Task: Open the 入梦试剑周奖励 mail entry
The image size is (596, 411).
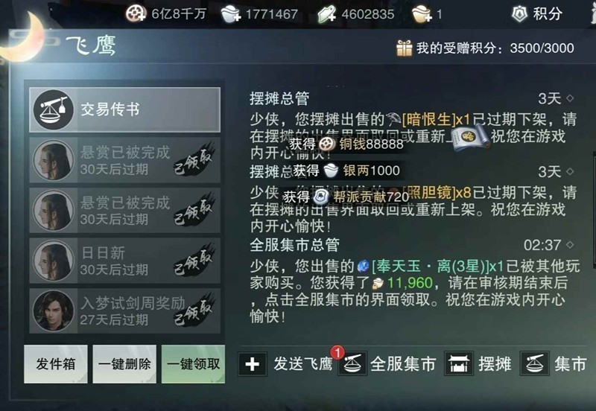Action: [124, 310]
